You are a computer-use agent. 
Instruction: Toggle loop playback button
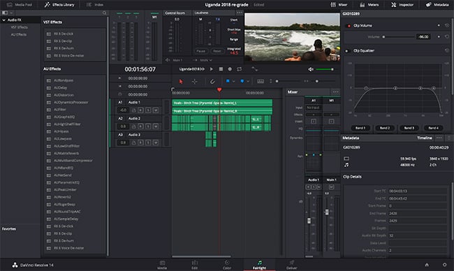(x=239, y=69)
